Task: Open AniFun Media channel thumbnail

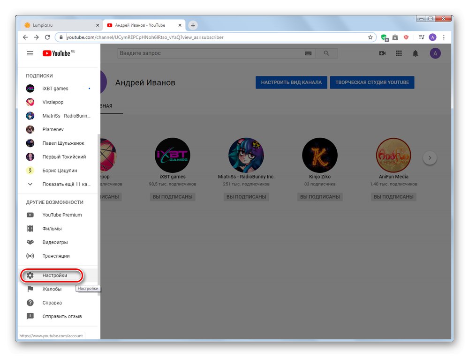Action: pyautogui.click(x=393, y=156)
